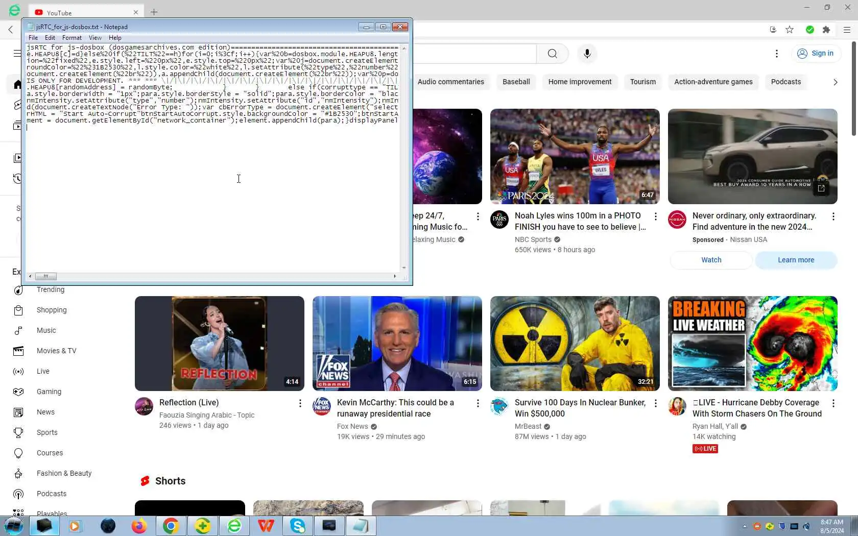Go to Podcasts in YouTube sidebar
The image size is (858, 536).
tap(52, 494)
